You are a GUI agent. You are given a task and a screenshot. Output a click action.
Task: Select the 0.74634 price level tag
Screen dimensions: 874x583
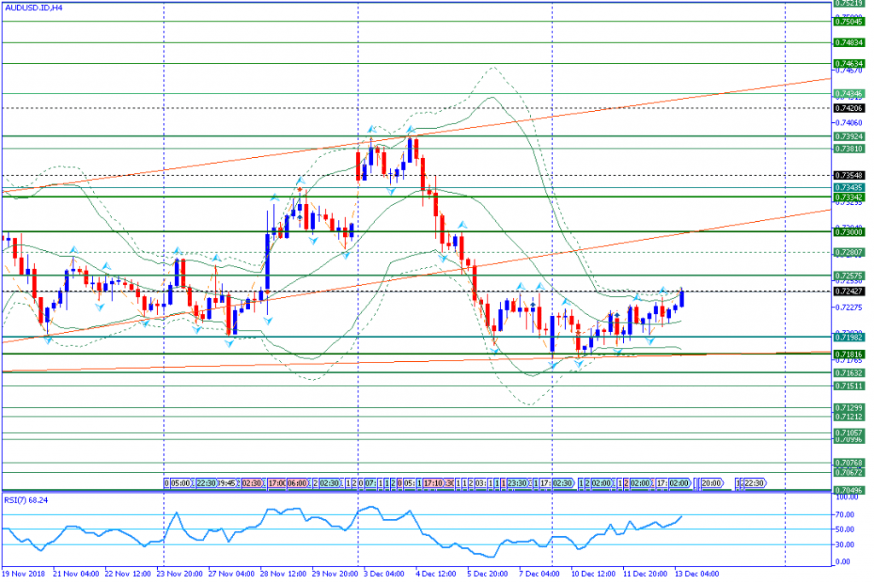click(x=849, y=63)
